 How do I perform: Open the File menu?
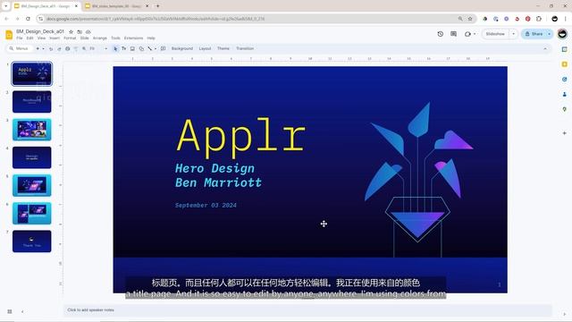click(x=20, y=38)
